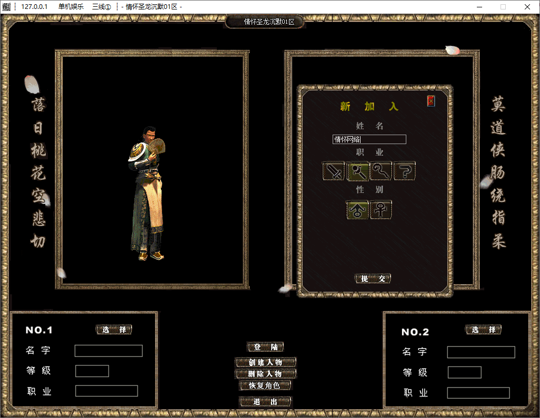Choose the female gender icon
This screenshot has width=540, height=418.
coord(381,209)
